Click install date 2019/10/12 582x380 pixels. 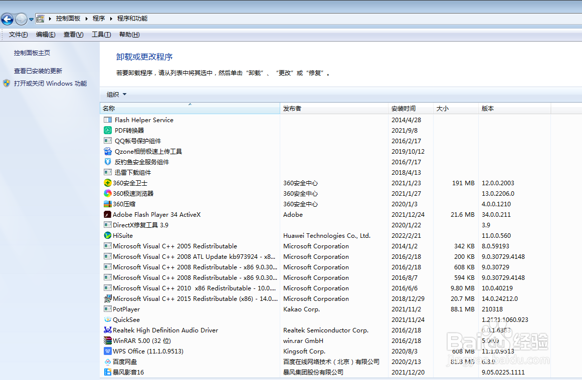pos(408,151)
